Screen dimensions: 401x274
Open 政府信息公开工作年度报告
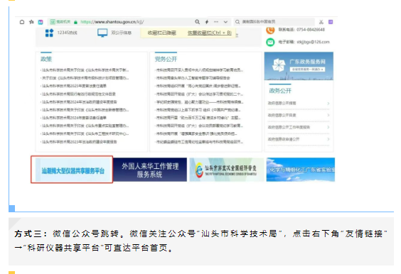pos(289,127)
